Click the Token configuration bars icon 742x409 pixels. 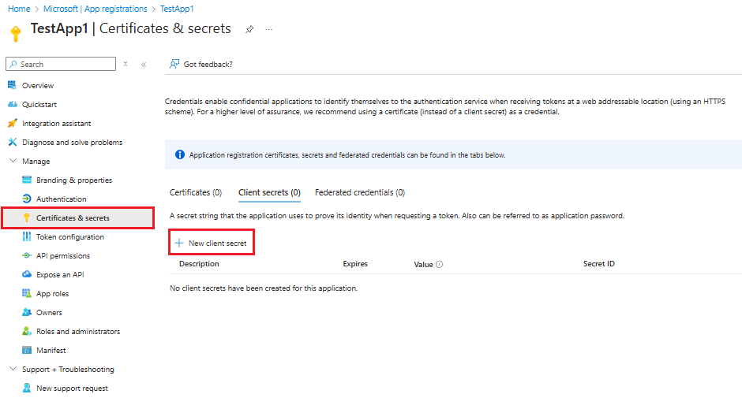[27, 236]
